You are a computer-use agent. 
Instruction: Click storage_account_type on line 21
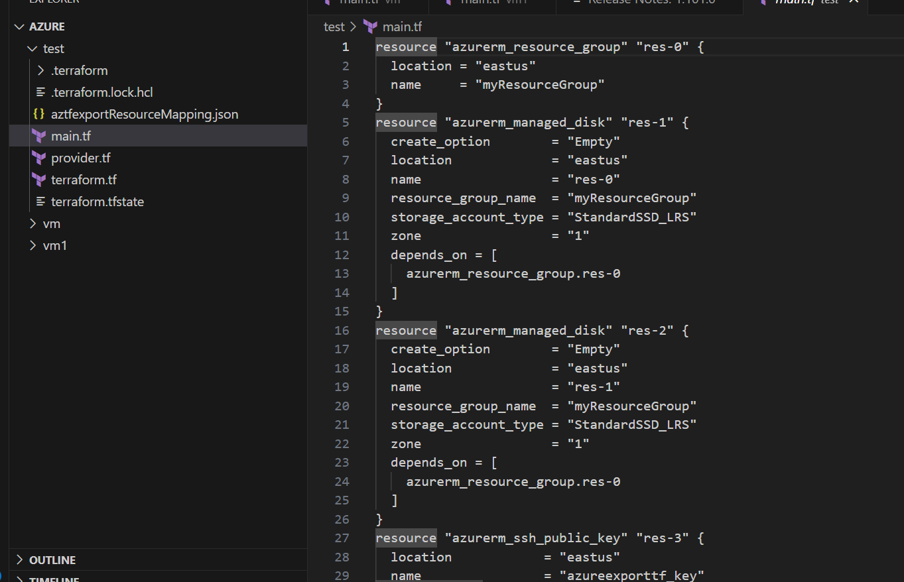[x=467, y=424]
